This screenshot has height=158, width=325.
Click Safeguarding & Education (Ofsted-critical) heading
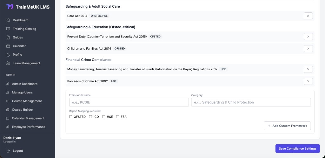pos(100,27)
